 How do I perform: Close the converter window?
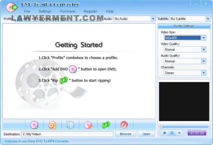(206, 4)
